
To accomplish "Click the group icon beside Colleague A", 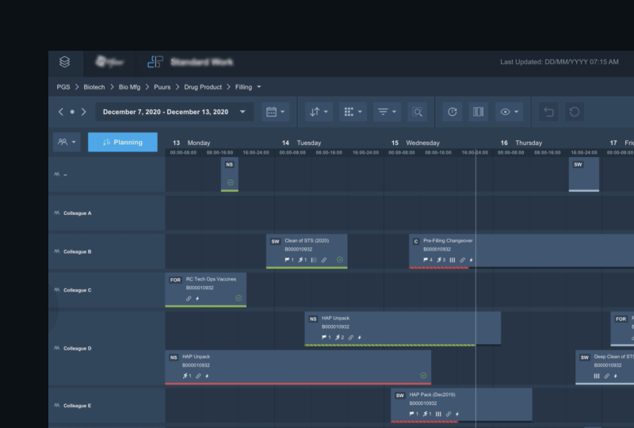I will (56, 212).
